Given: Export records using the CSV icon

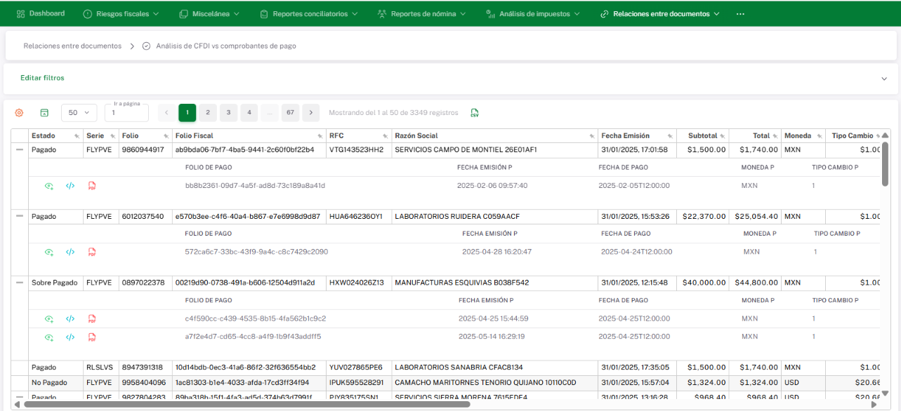Looking at the screenshot, I should pos(475,113).
